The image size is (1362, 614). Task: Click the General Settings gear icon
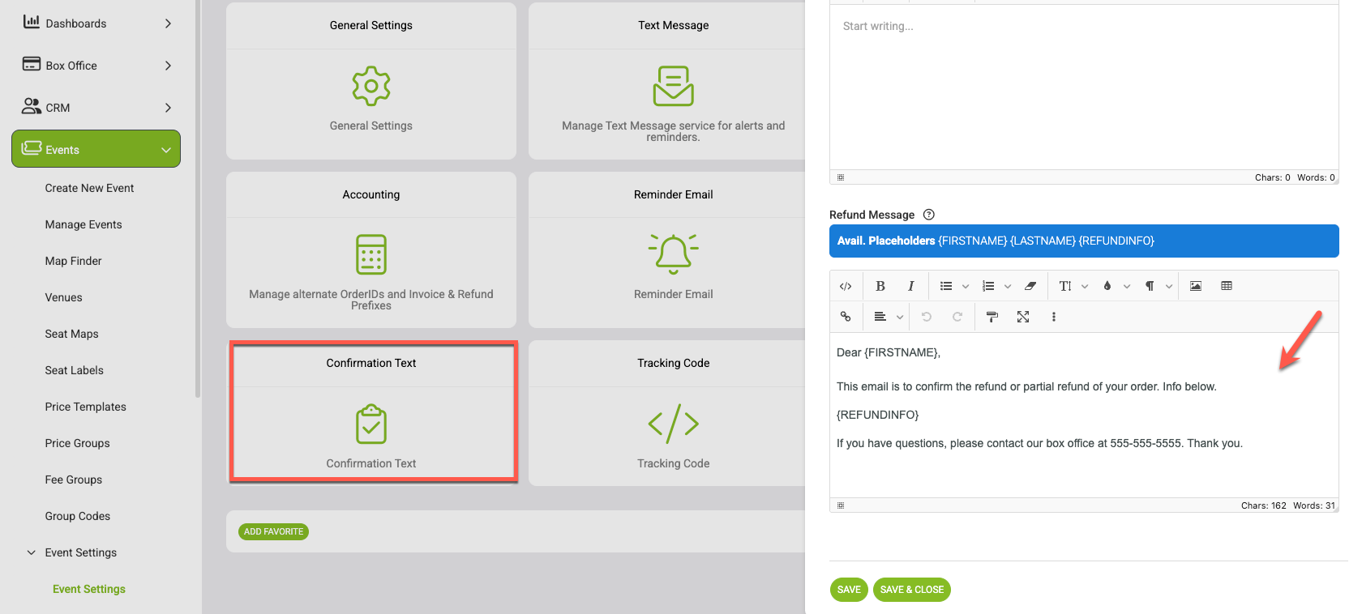(371, 86)
